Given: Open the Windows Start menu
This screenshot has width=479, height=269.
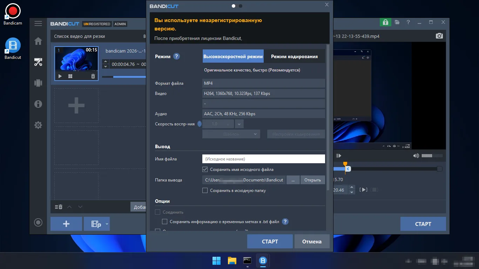Looking at the screenshot, I should pyautogui.click(x=217, y=261).
